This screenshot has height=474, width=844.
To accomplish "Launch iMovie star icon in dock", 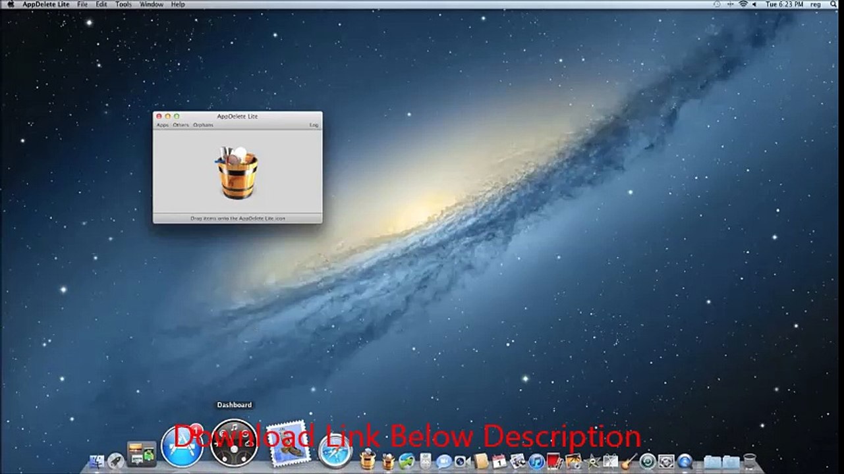I will coord(592,461).
